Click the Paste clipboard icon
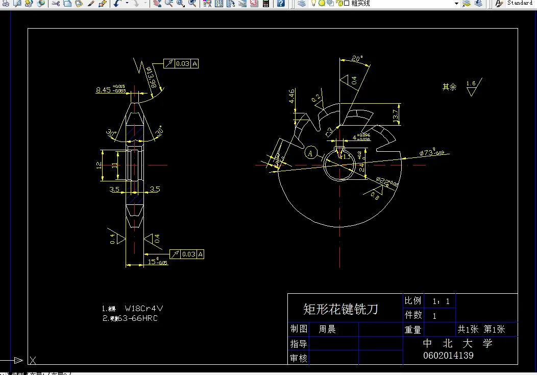The image size is (537, 375). click(79, 4)
